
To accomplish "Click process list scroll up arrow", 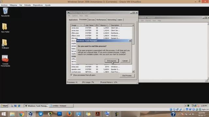I will 133,25.
